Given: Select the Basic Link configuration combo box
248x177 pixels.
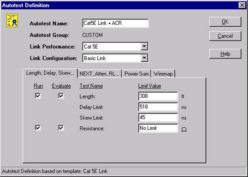Looking at the screenshot, I should click(x=115, y=58).
